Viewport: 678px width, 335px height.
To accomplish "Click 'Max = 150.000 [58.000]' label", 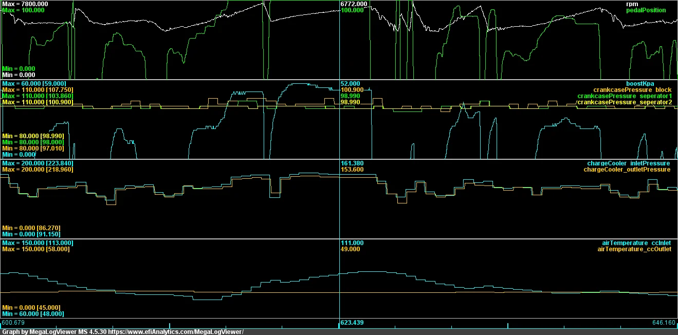I will (35, 249).
